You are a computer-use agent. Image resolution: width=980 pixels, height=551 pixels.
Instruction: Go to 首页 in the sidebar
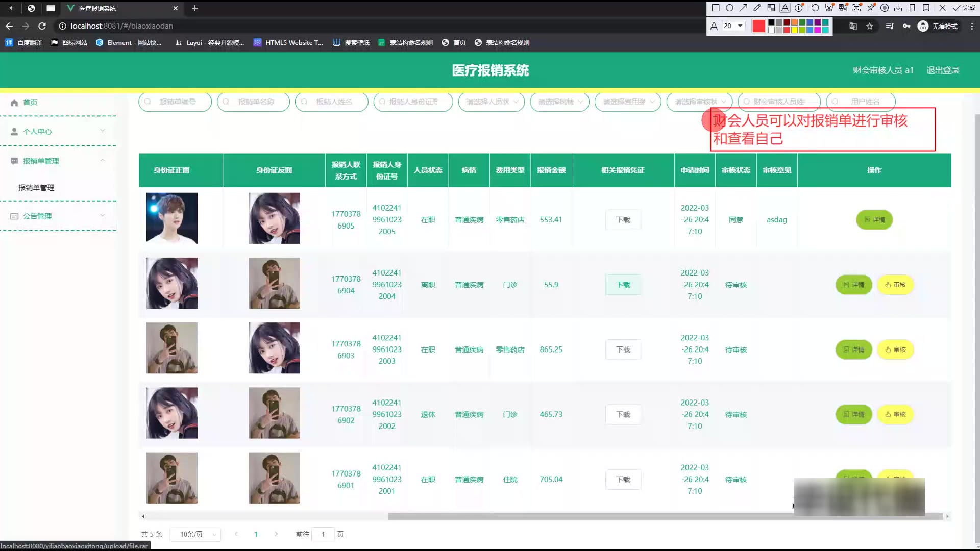coord(30,102)
